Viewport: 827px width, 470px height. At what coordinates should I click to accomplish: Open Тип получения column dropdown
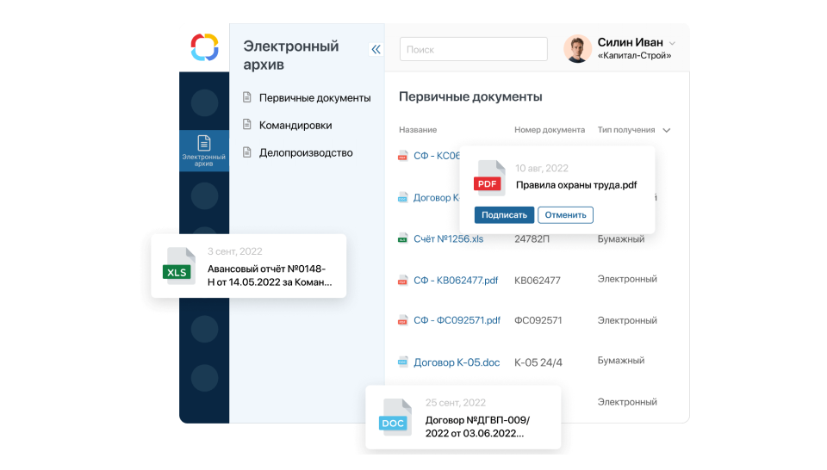666,130
